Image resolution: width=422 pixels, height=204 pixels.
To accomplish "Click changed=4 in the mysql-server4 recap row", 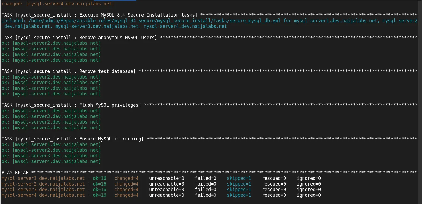I will (126, 195).
